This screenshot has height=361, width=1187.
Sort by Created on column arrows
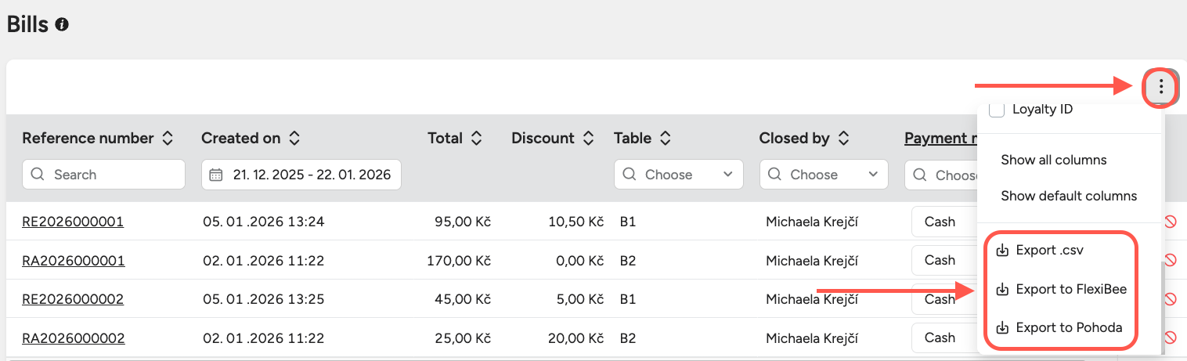(294, 139)
